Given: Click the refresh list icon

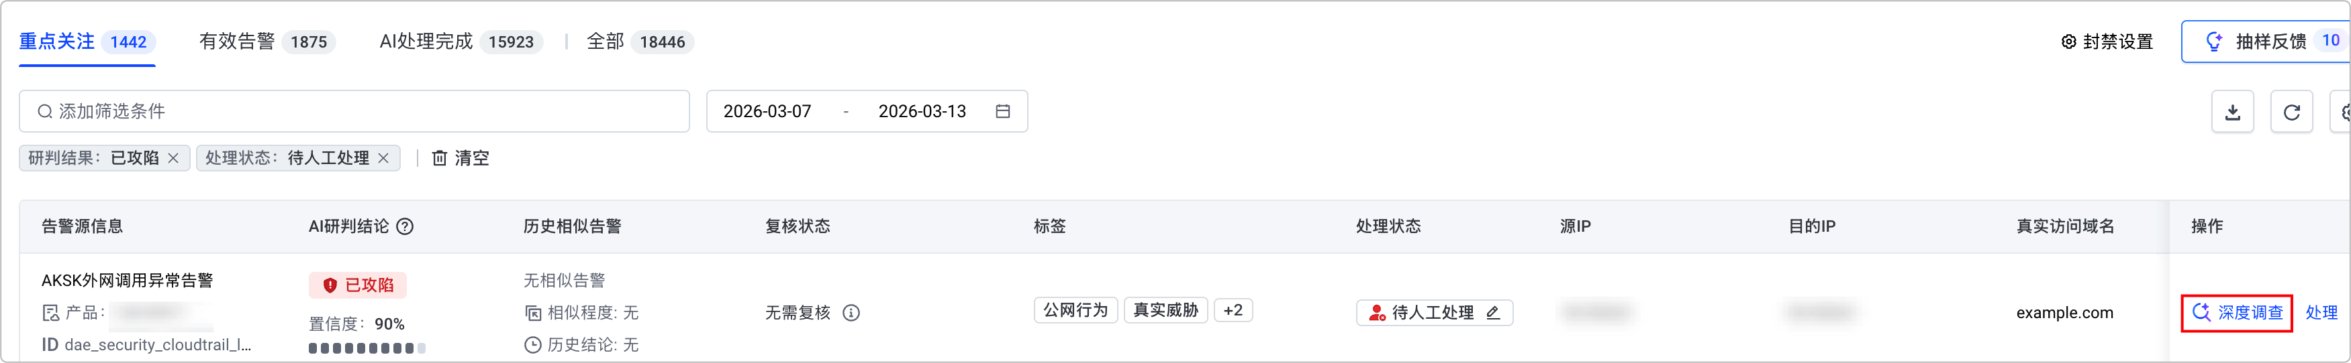Looking at the screenshot, I should (x=2291, y=112).
